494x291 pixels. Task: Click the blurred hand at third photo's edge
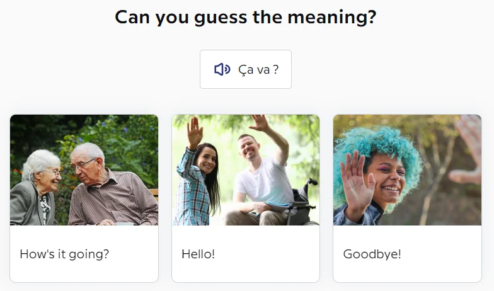click(469, 145)
